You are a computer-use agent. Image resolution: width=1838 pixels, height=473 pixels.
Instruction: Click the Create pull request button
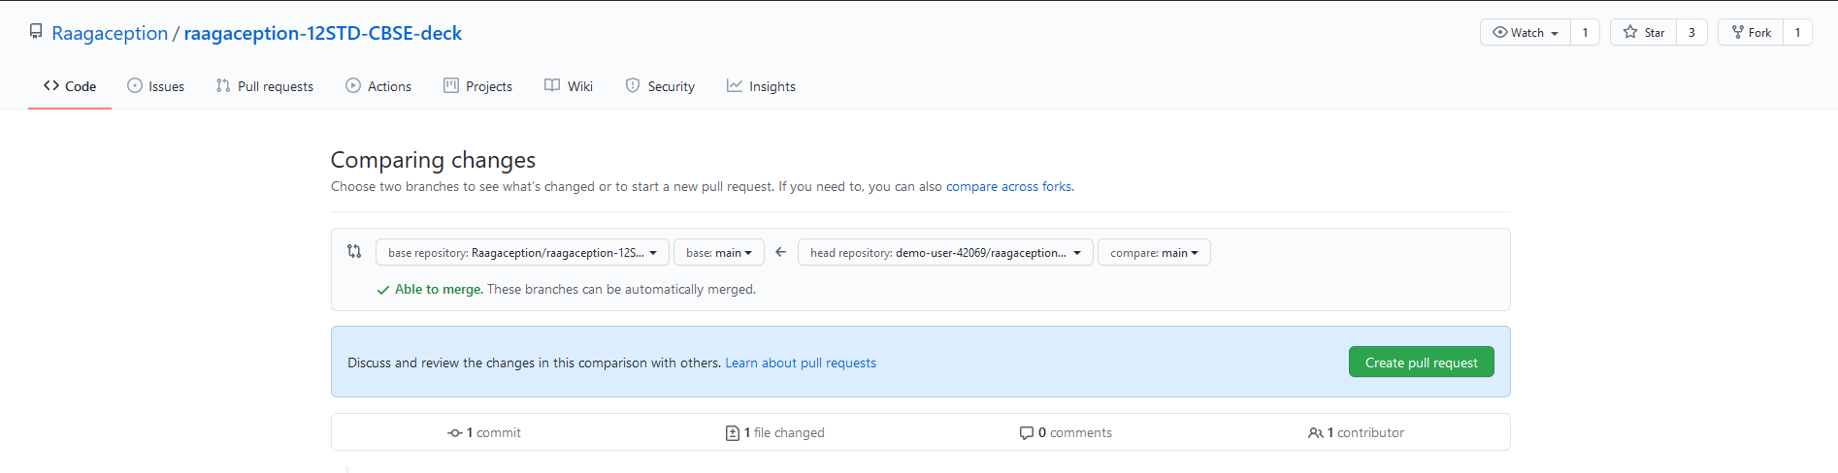1421,362
